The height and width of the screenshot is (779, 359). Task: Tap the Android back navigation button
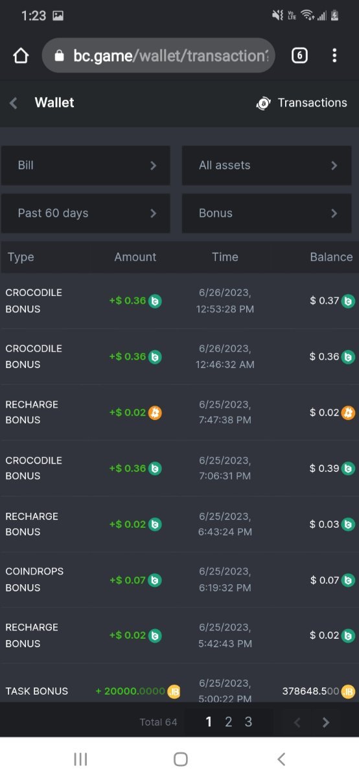point(281,759)
